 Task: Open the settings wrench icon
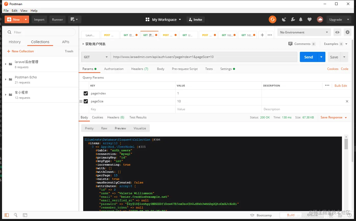(x=293, y=19)
